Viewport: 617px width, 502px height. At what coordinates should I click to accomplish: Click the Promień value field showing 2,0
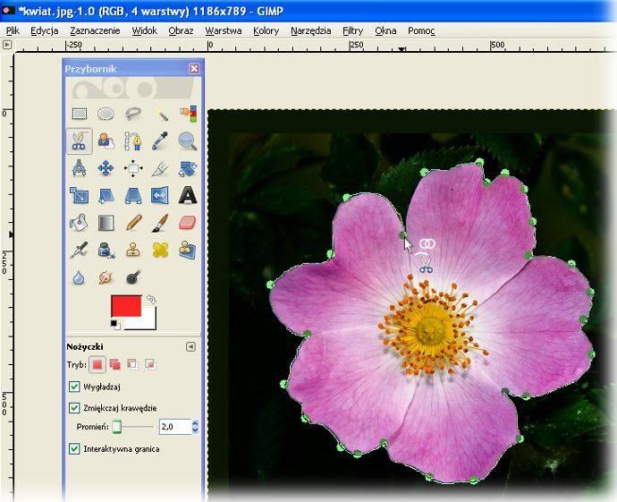click(x=174, y=427)
